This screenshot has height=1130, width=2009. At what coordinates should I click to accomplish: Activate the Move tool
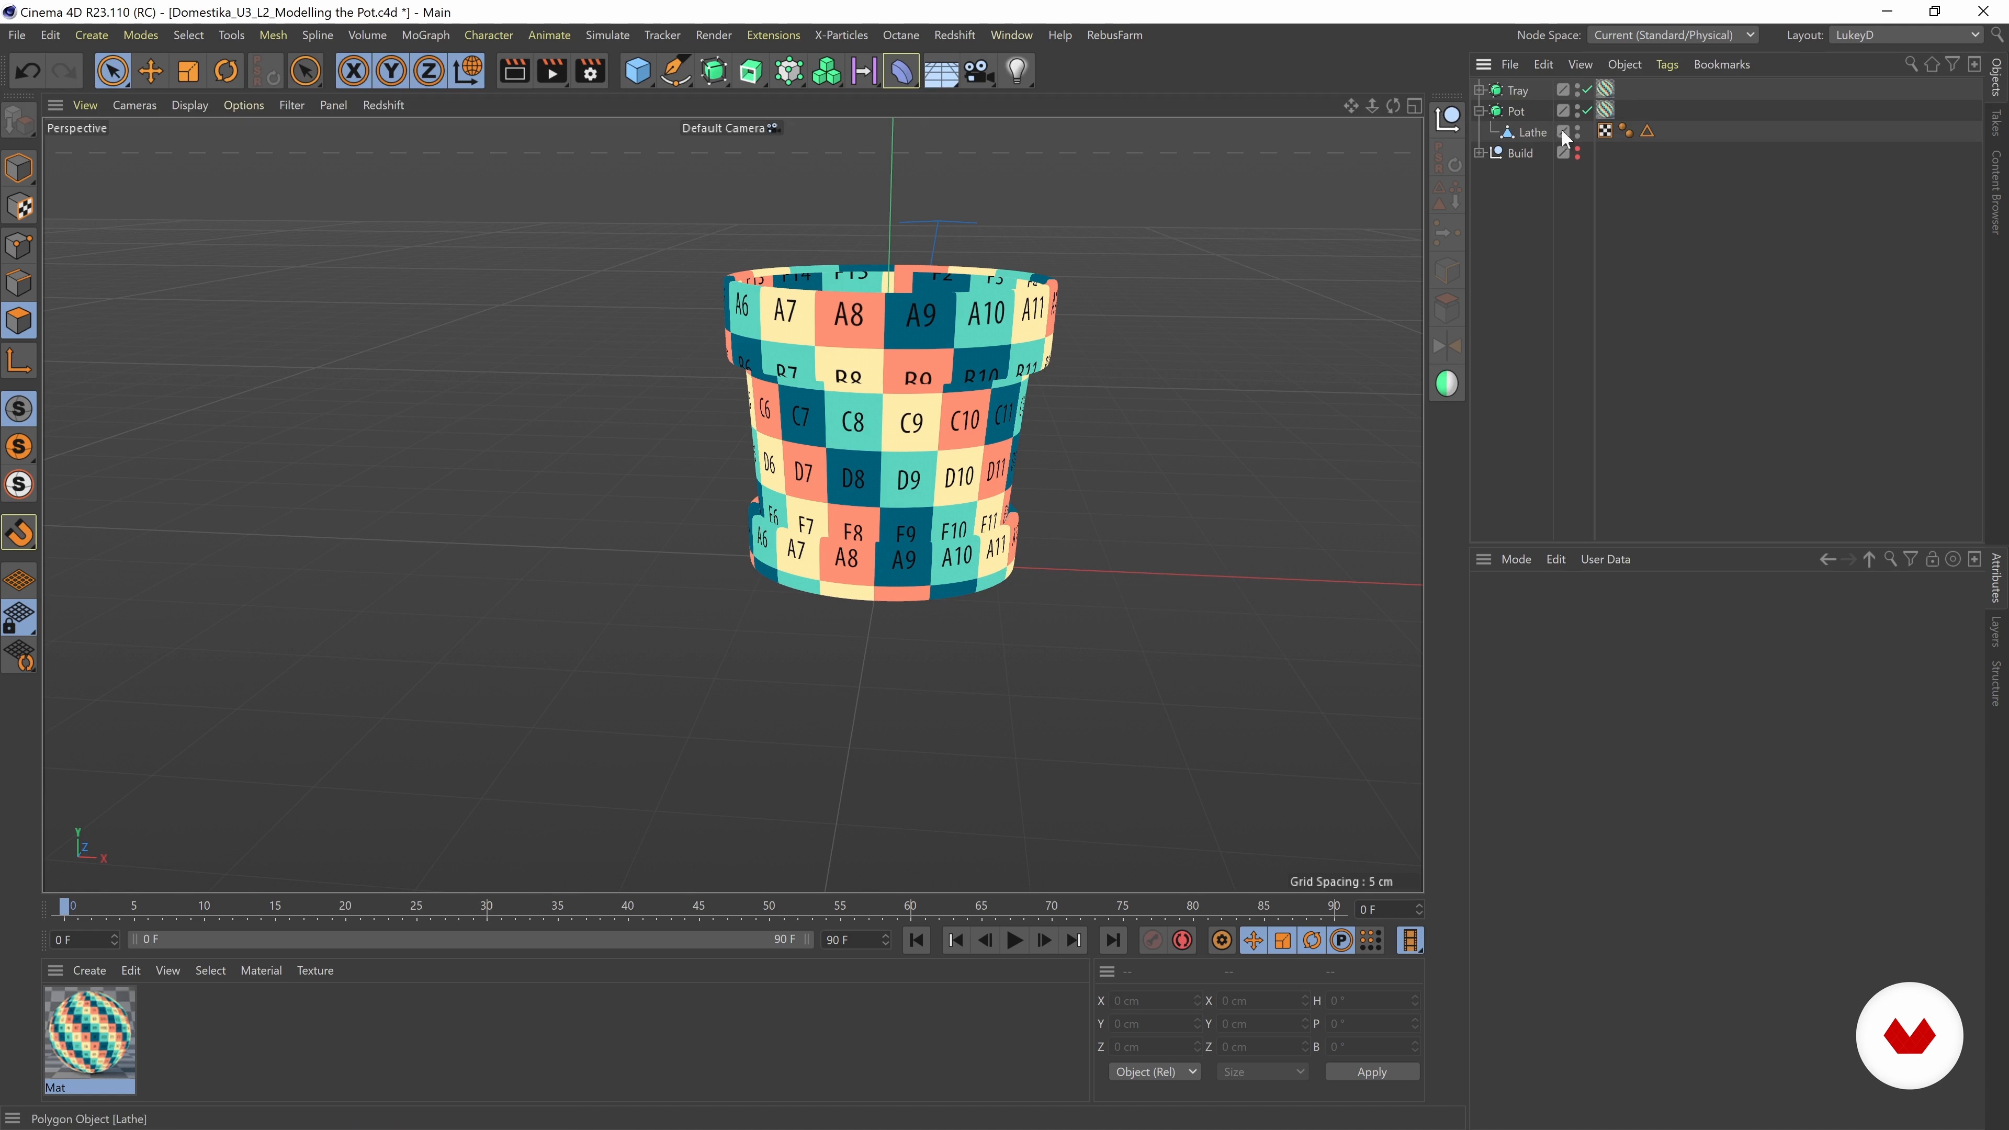(x=151, y=72)
